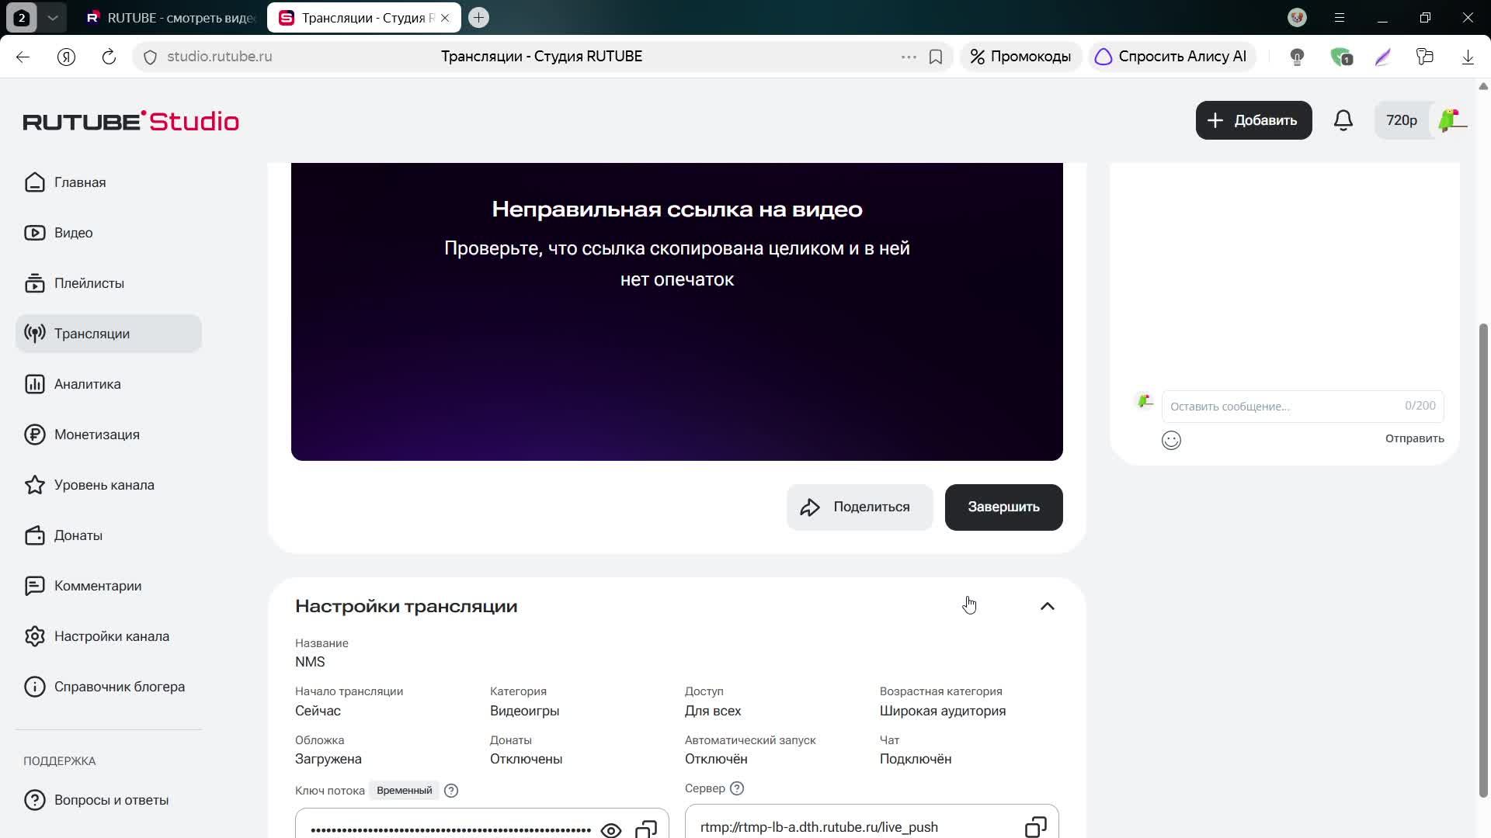Click Отправить in the chat panel
Image resolution: width=1491 pixels, height=838 pixels.
(1414, 438)
